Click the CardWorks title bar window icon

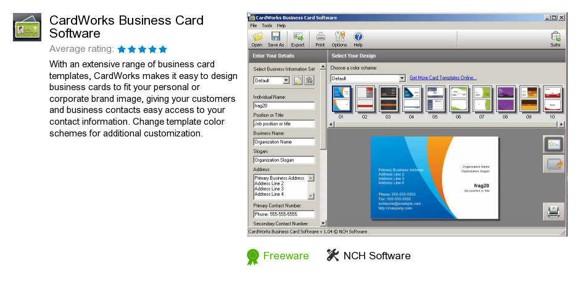[x=251, y=17]
